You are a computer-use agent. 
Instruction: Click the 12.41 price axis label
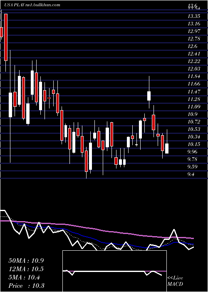(194, 54)
